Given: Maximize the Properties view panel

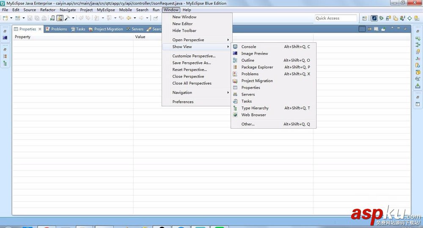Looking at the screenshot, I should pos(405,28).
